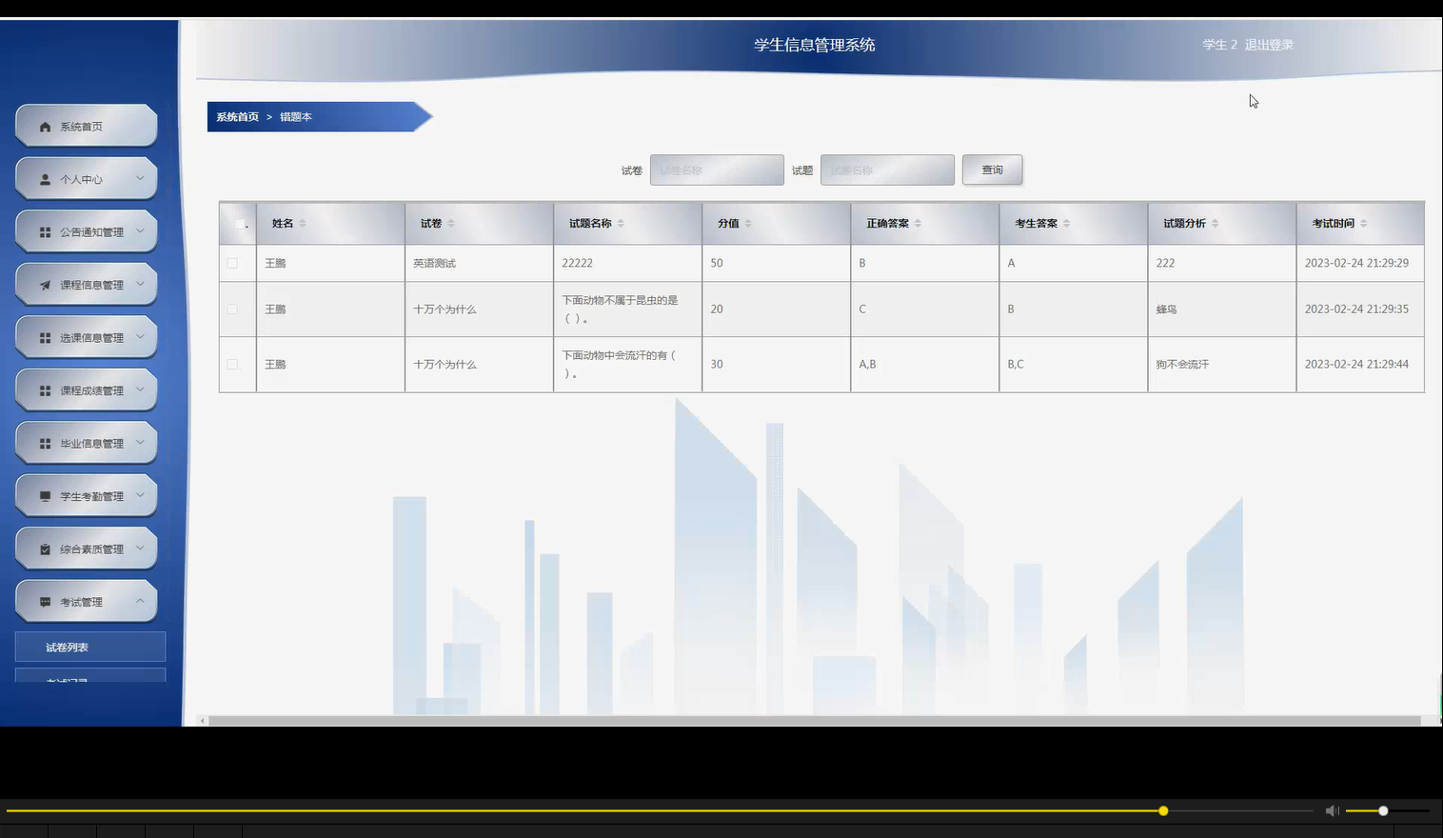Check the box for the 蜂鸟 analysis row
This screenshot has height=838, width=1443.
[x=231, y=309]
